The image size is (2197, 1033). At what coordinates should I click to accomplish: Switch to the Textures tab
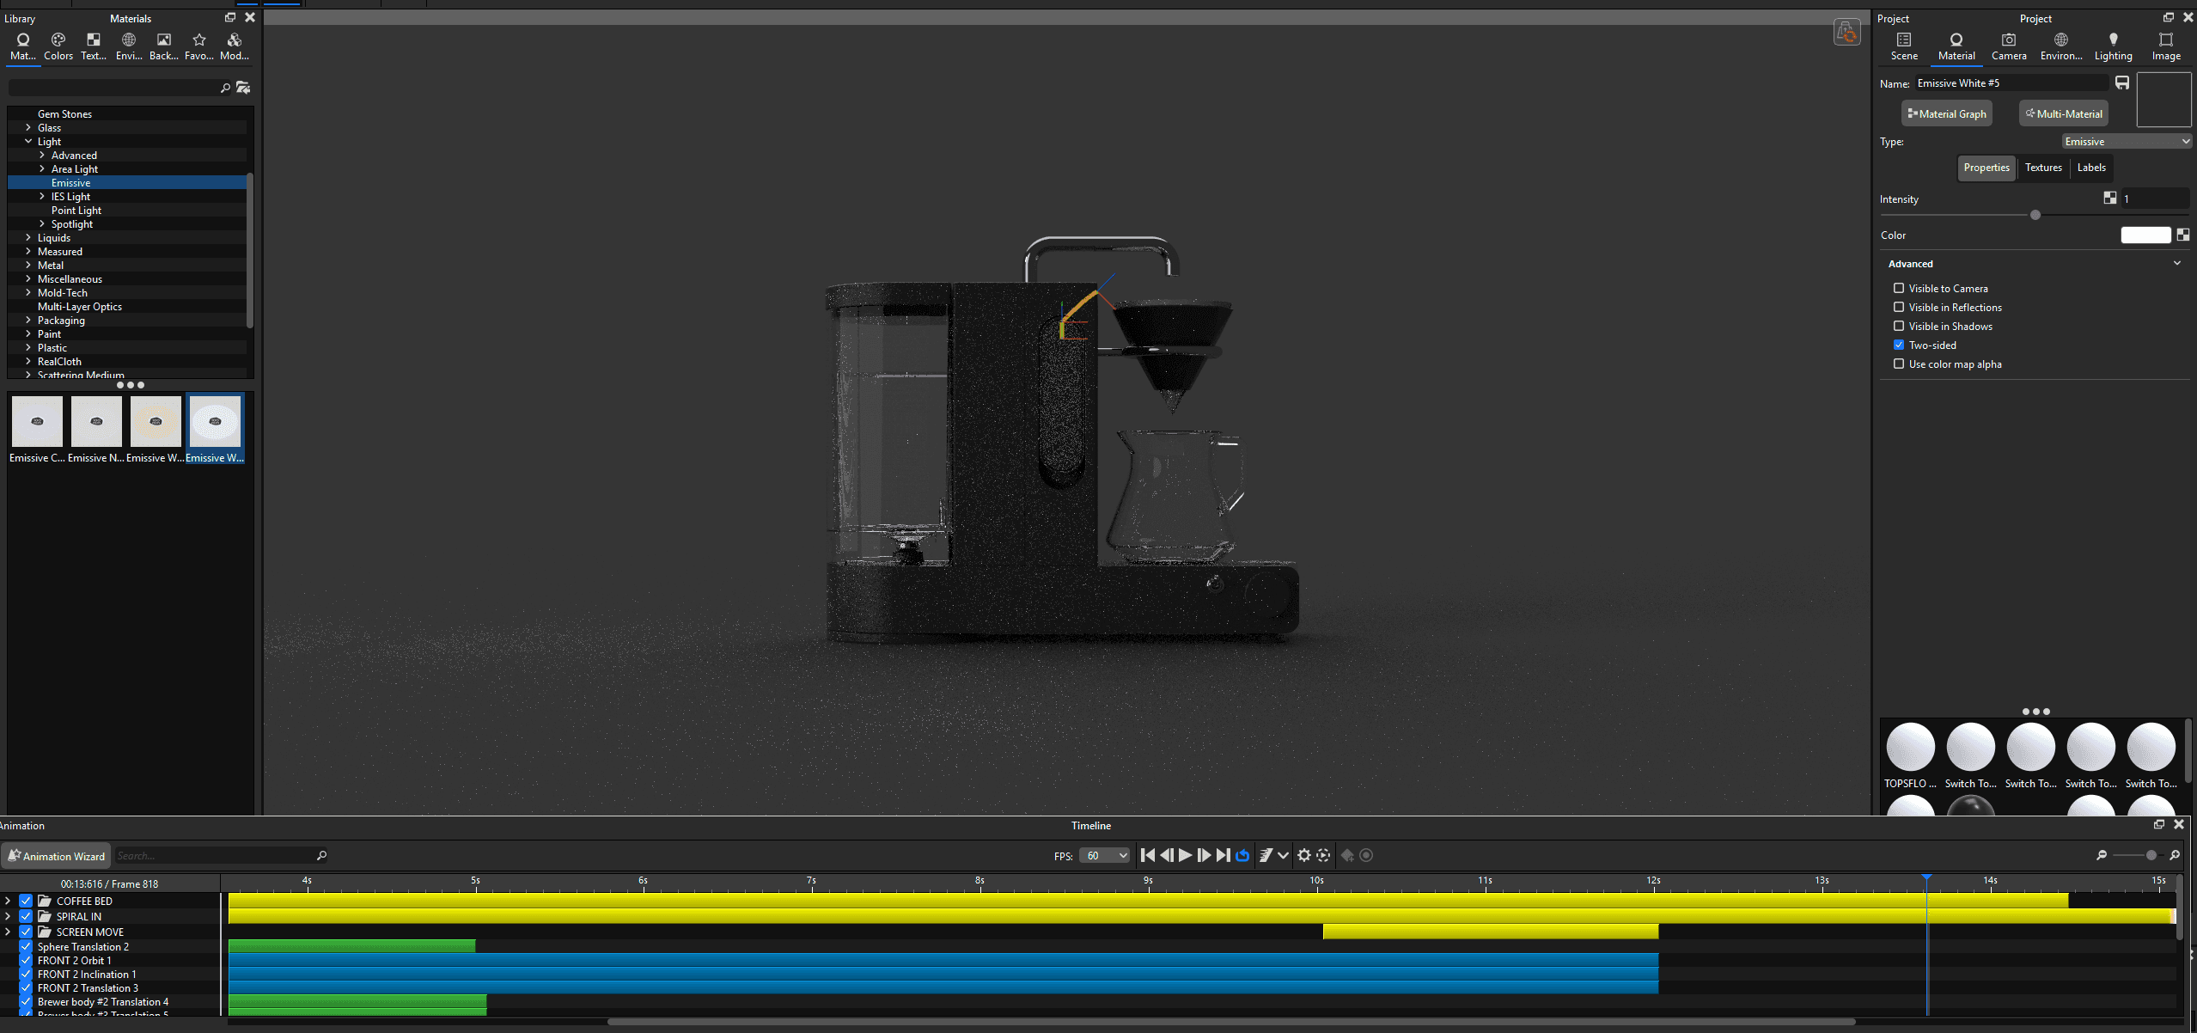tap(2042, 168)
